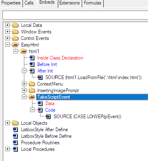Screen dimensions: 150x161
Task: Select the Local Data tree item
Action: [x=32, y=25]
